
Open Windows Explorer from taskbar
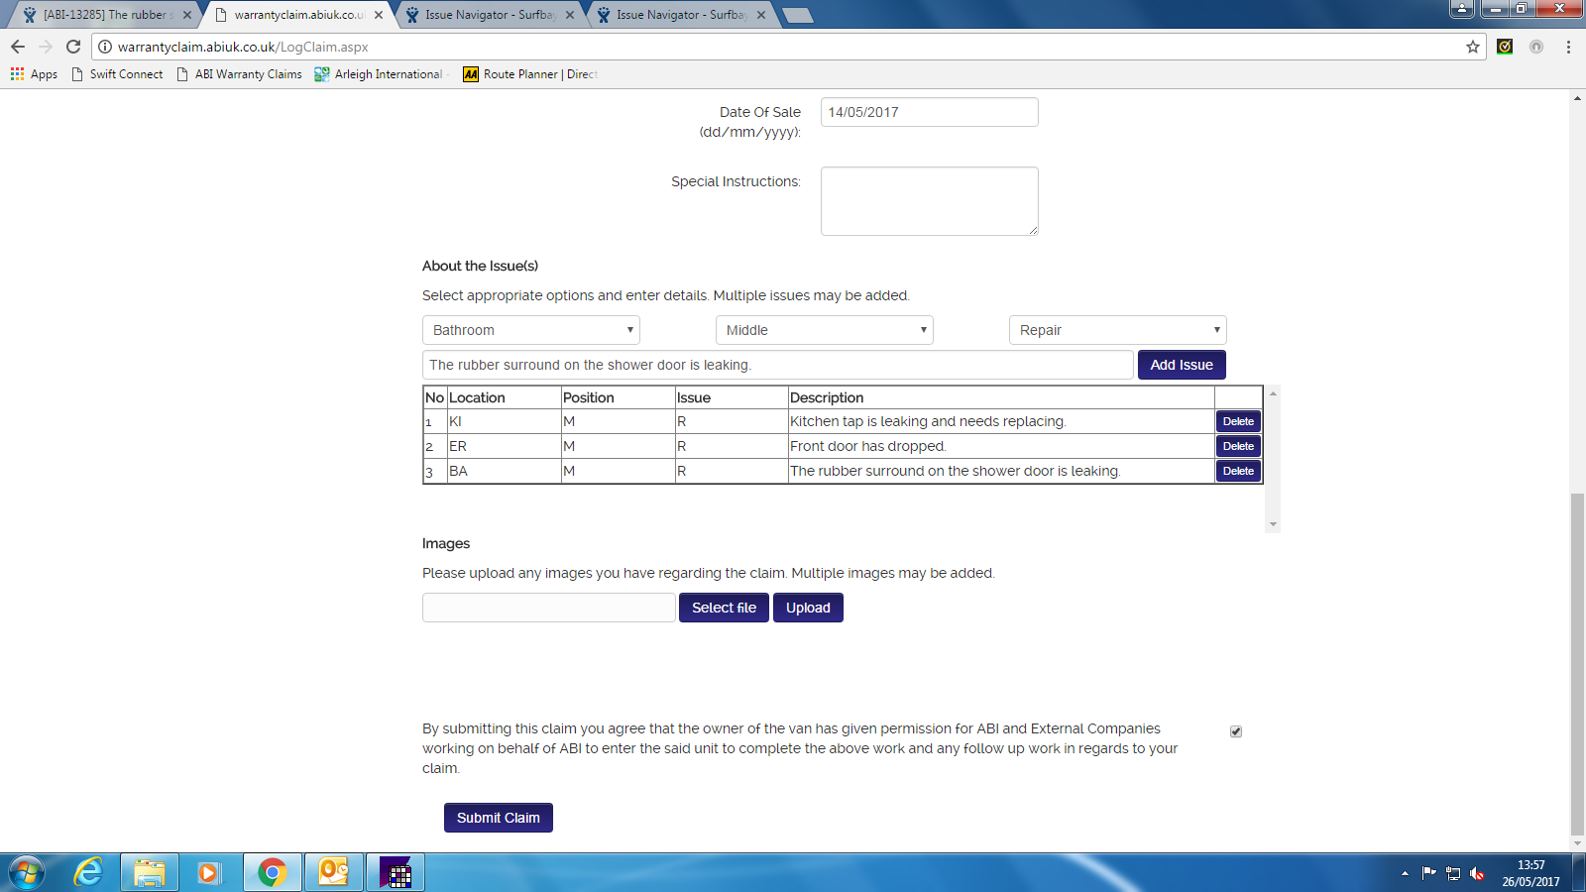150,872
